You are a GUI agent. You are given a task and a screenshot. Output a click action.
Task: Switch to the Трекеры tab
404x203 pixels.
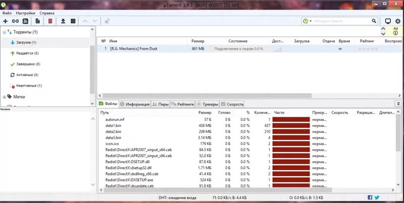click(x=207, y=104)
